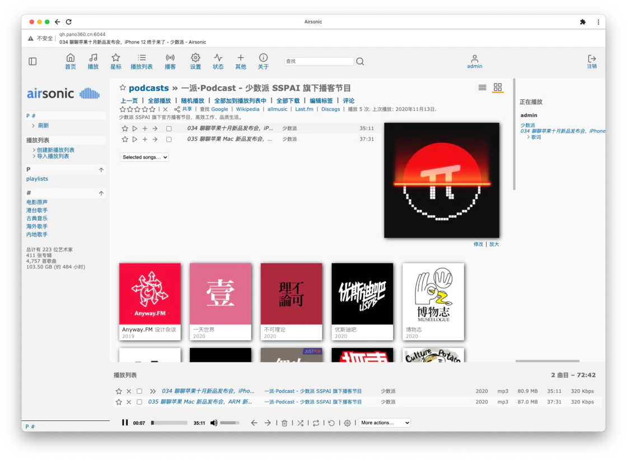Clear the playlist using the trash icon
This screenshot has height=460, width=627.
[286, 423]
